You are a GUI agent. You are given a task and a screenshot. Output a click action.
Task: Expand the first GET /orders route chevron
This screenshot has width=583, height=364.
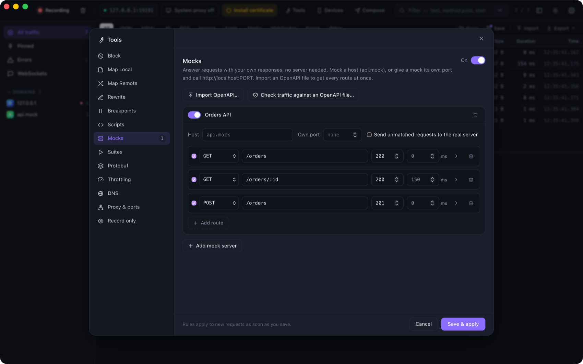coord(456,156)
